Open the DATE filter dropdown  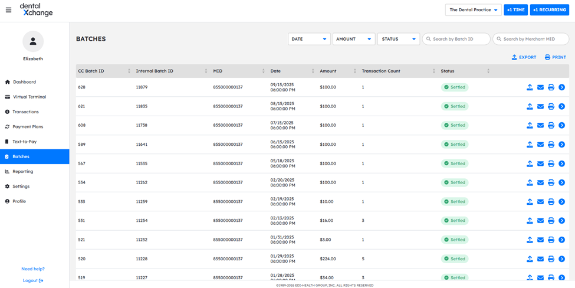(309, 39)
